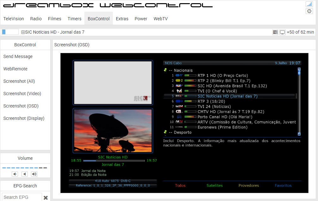Screen dimensions: 318x201
Task: Click the monitor stream icon near +50 of 62 min
Action: (283, 32)
